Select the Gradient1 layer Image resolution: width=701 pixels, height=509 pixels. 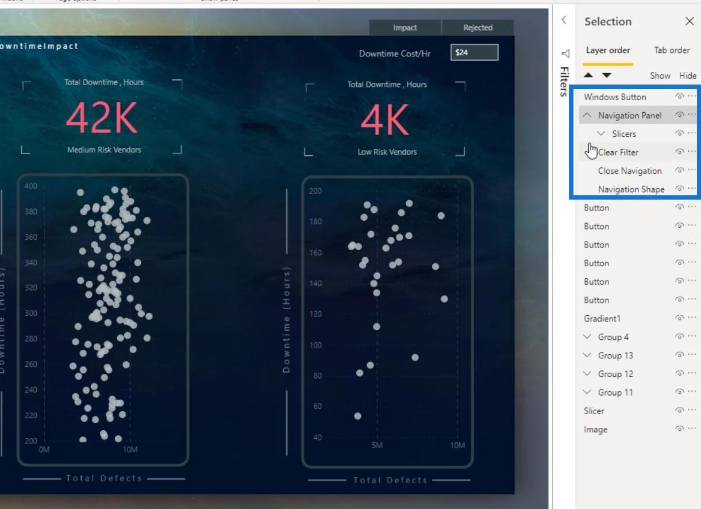pyautogui.click(x=602, y=318)
